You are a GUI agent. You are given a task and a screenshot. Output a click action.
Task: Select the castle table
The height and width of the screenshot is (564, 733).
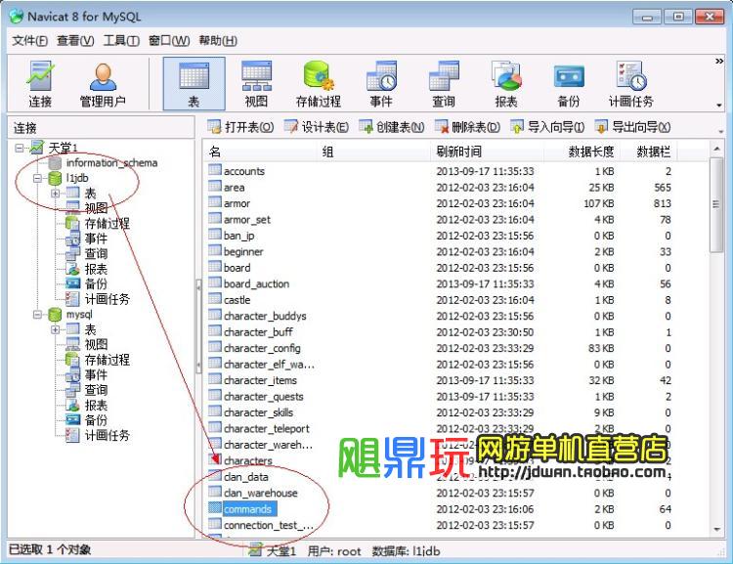click(237, 300)
